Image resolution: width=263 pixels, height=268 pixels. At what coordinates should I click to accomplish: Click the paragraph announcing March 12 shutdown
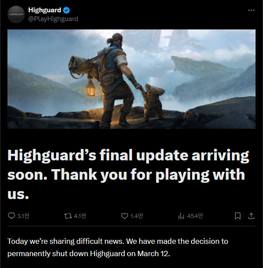pos(117,247)
